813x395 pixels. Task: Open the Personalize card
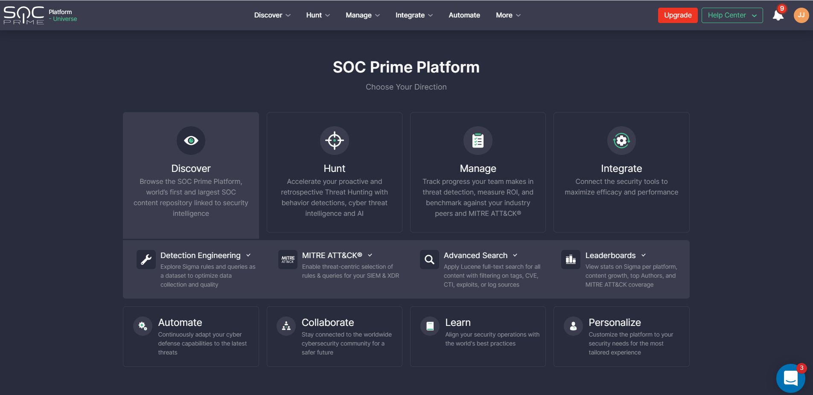(x=621, y=337)
